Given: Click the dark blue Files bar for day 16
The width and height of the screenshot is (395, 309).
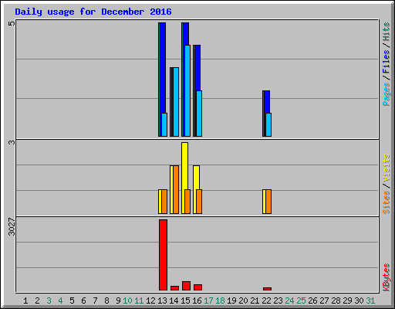Looking at the screenshot, I should pos(197,68).
